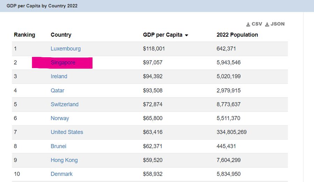
Task: Download the table as JSON
Action: pos(275,24)
